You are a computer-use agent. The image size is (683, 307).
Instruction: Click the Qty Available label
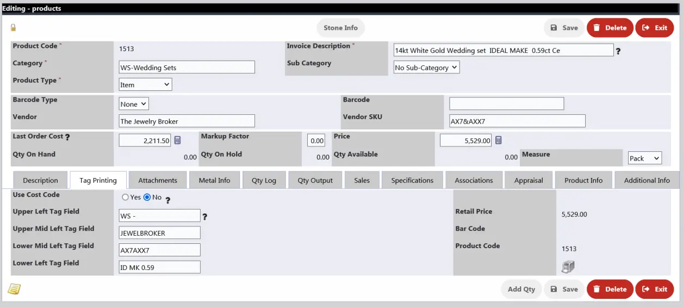pyautogui.click(x=356, y=154)
